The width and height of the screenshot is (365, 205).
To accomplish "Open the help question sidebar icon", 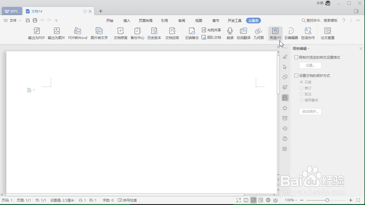I will pos(285,139).
